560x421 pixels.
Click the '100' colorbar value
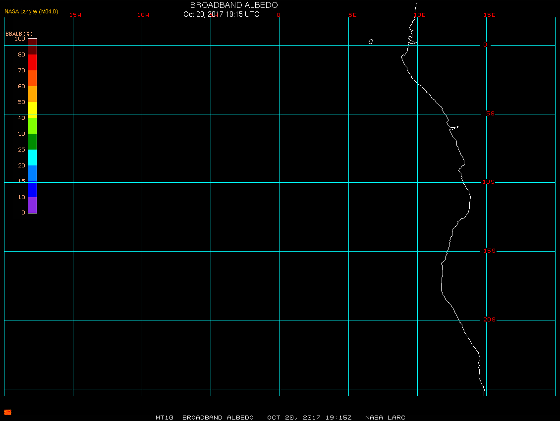click(20, 39)
